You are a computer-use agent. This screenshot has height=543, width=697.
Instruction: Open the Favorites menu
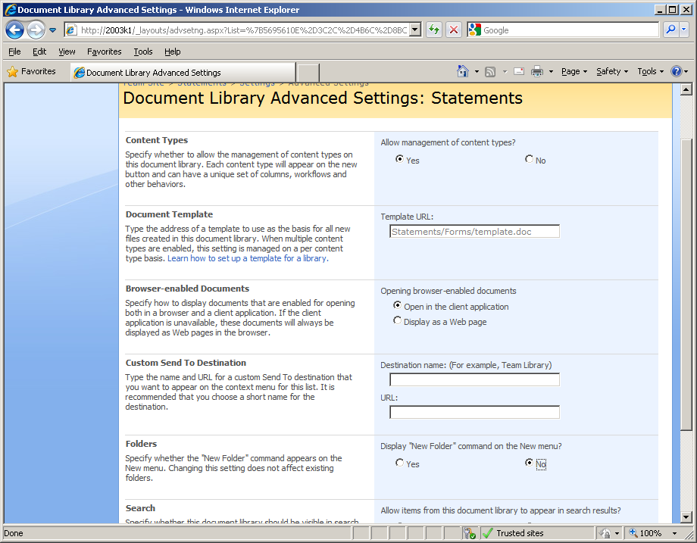click(104, 51)
